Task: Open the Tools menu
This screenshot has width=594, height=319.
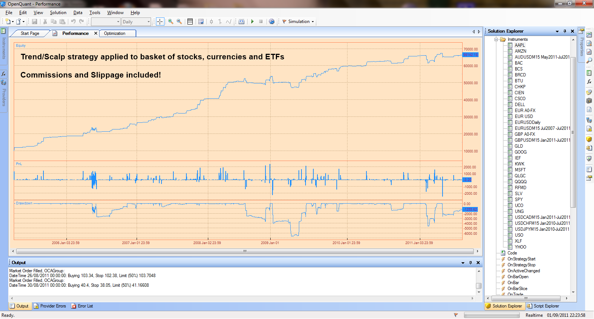Action: (95, 13)
